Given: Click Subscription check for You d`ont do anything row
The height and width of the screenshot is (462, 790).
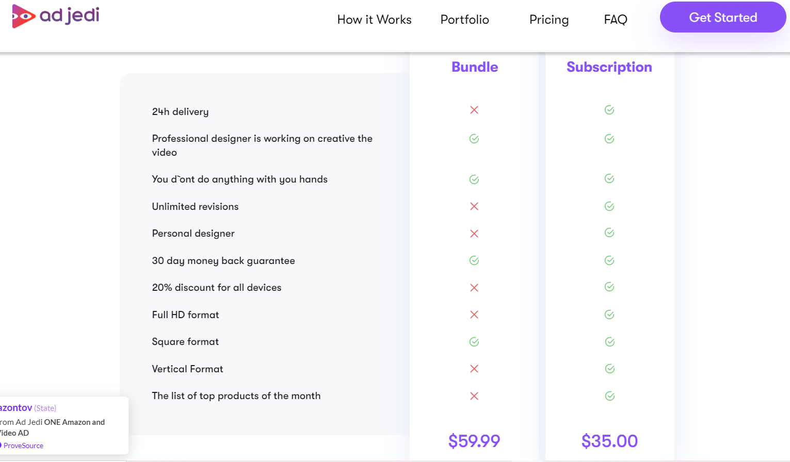Looking at the screenshot, I should click(609, 178).
